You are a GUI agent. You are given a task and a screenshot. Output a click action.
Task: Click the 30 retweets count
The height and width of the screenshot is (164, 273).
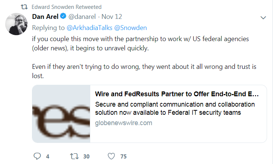[x=86, y=156]
